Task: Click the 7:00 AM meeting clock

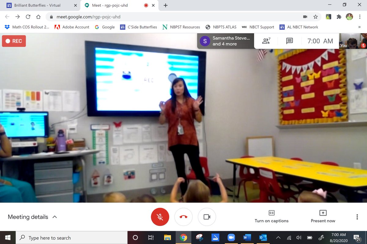Action: pos(320,41)
